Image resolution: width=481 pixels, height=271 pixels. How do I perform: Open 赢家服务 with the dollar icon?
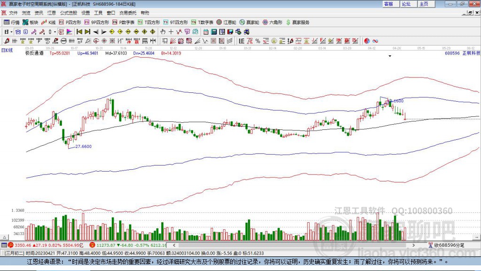click(297, 23)
